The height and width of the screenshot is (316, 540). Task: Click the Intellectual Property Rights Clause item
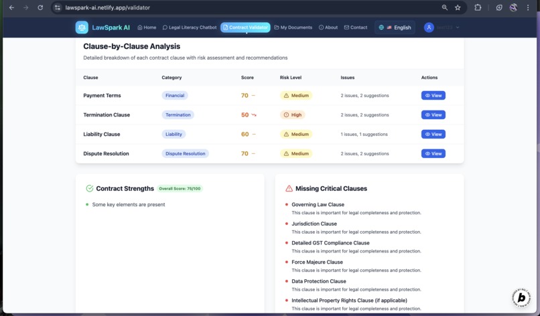point(349,301)
